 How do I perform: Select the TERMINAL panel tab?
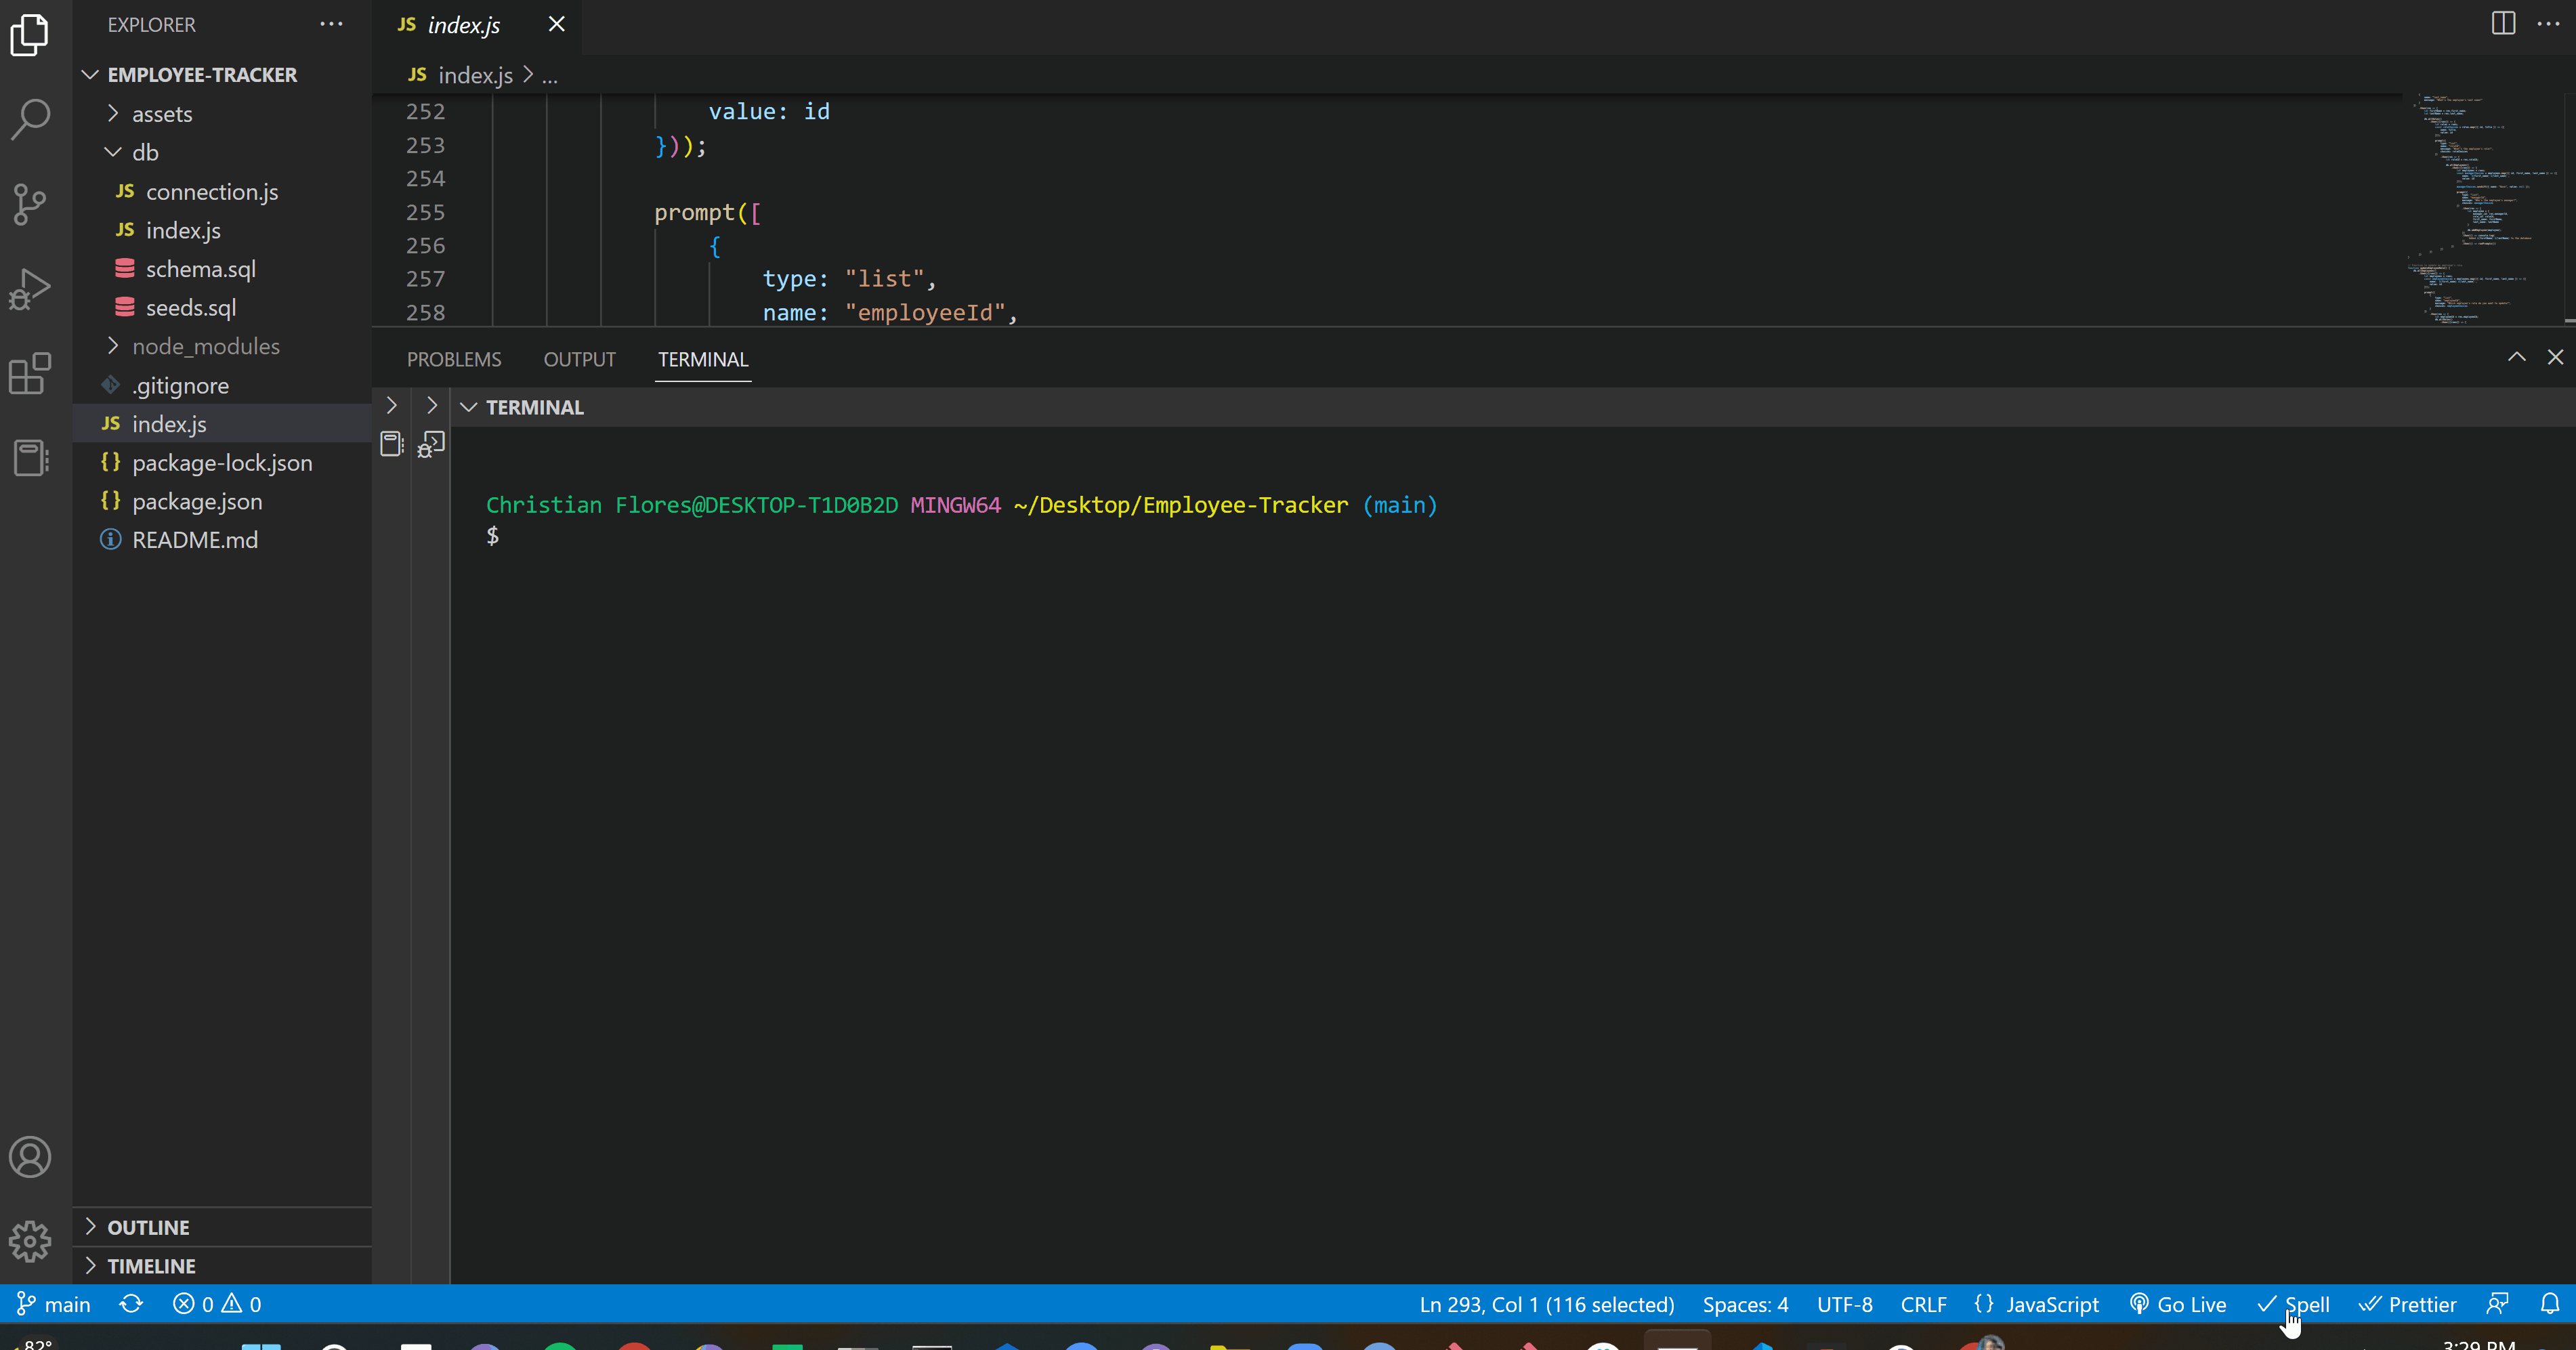tap(703, 359)
